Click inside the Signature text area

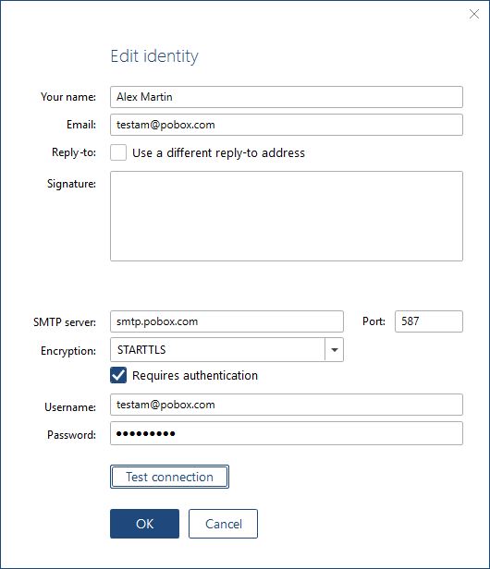[287, 216]
